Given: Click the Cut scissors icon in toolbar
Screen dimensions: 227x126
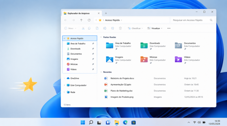Looking at the screenshot, I should pos(83,28).
